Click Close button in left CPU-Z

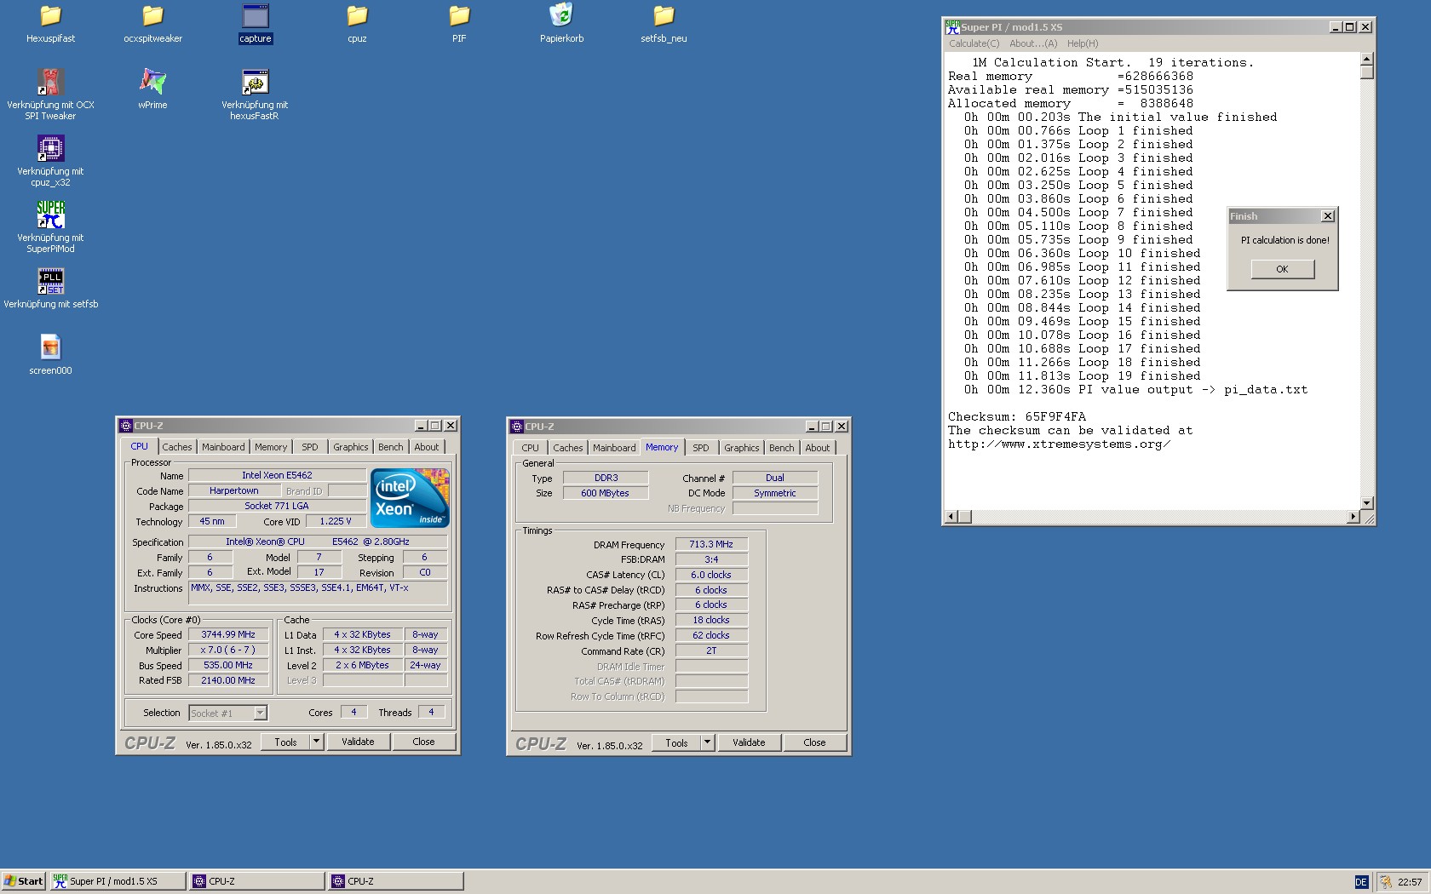point(423,742)
